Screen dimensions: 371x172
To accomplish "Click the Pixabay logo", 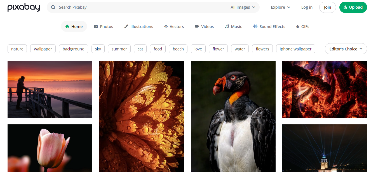I will (x=24, y=8).
